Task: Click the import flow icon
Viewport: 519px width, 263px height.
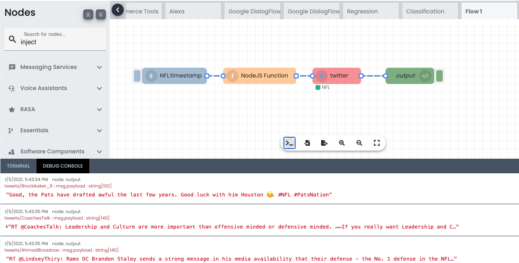Action: coord(307,143)
